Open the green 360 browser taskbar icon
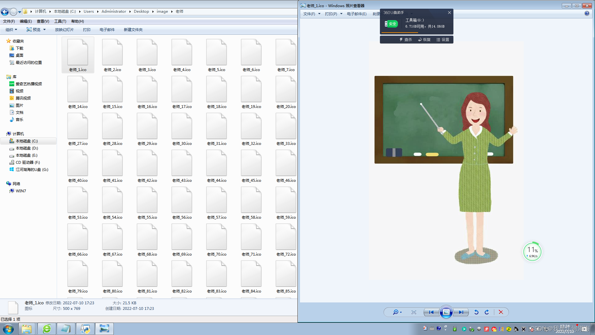This screenshot has width=595, height=335. point(47,329)
